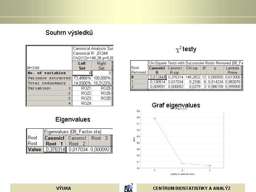Viewport: 256px width, 192px height.
Task: Click cell with value 4 variables
Action: [82, 73]
